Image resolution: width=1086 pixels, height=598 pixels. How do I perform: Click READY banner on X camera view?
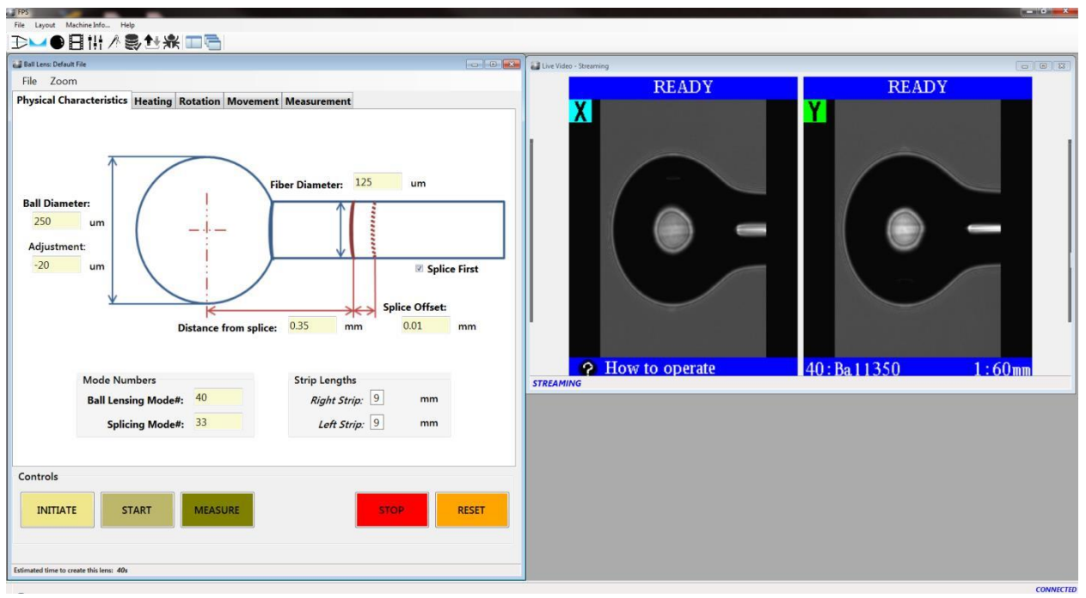click(683, 87)
